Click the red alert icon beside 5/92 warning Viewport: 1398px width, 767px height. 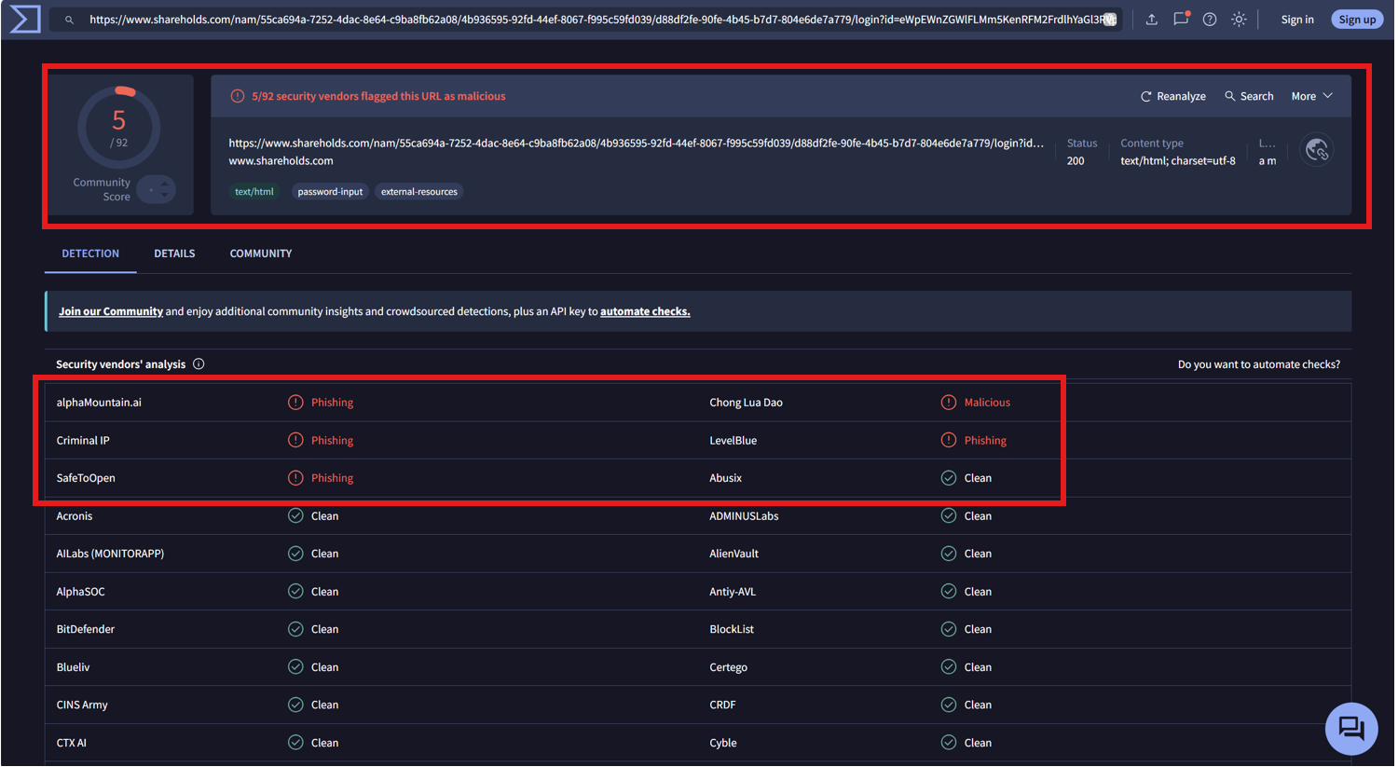coord(238,96)
